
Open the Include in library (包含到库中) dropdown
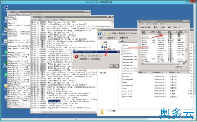pyautogui.click(x=112, y=38)
